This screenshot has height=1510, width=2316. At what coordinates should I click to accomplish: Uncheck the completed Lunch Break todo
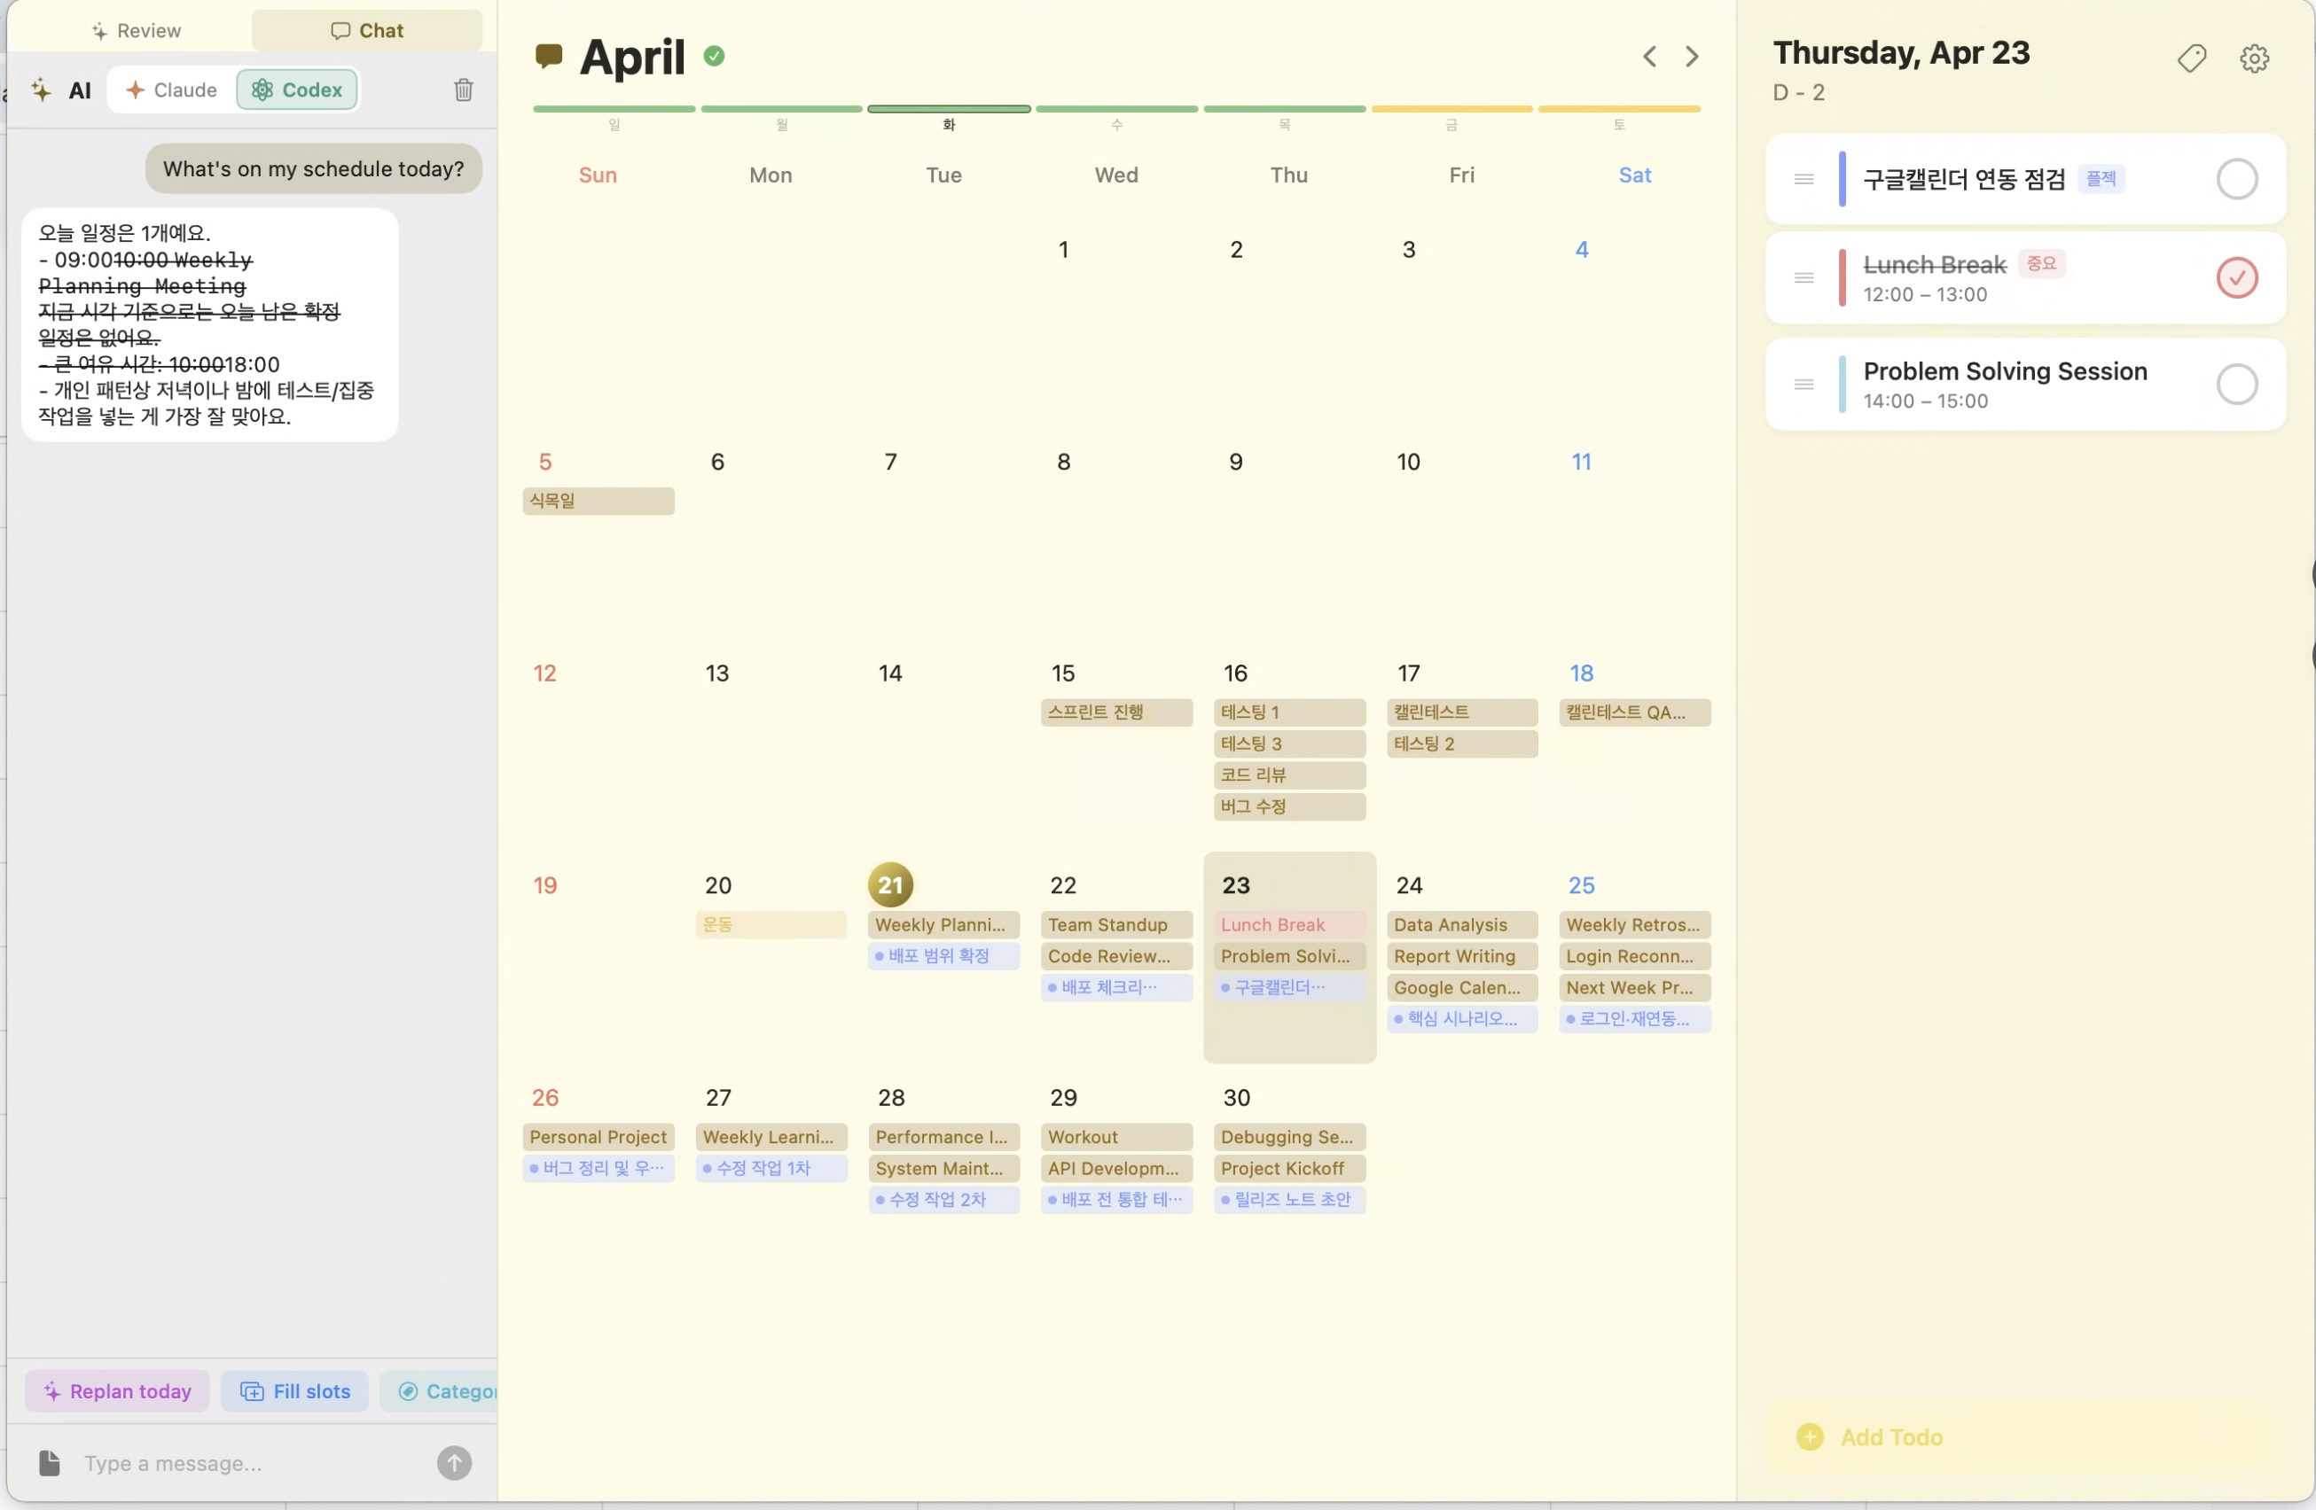pyautogui.click(x=2235, y=278)
